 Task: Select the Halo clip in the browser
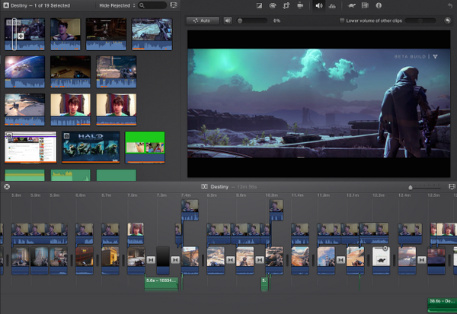point(91,147)
